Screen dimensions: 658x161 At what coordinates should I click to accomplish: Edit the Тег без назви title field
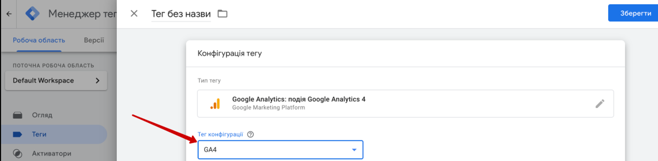(181, 14)
